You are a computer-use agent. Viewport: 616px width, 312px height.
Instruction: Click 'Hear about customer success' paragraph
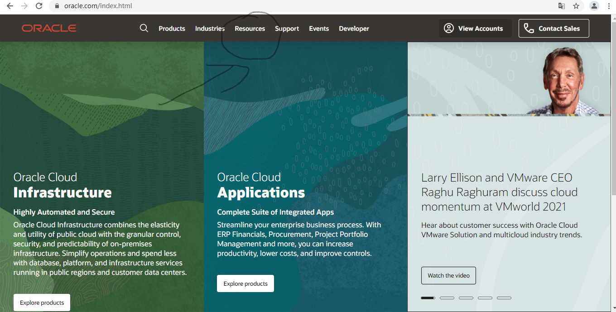501,230
